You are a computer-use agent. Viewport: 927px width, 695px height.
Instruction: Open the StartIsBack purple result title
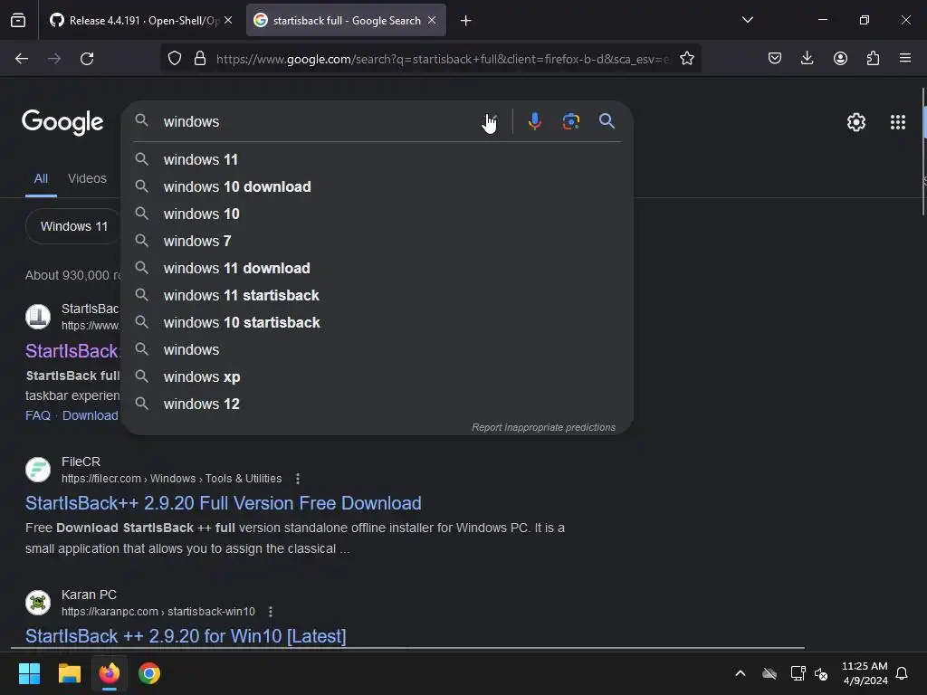(x=72, y=351)
